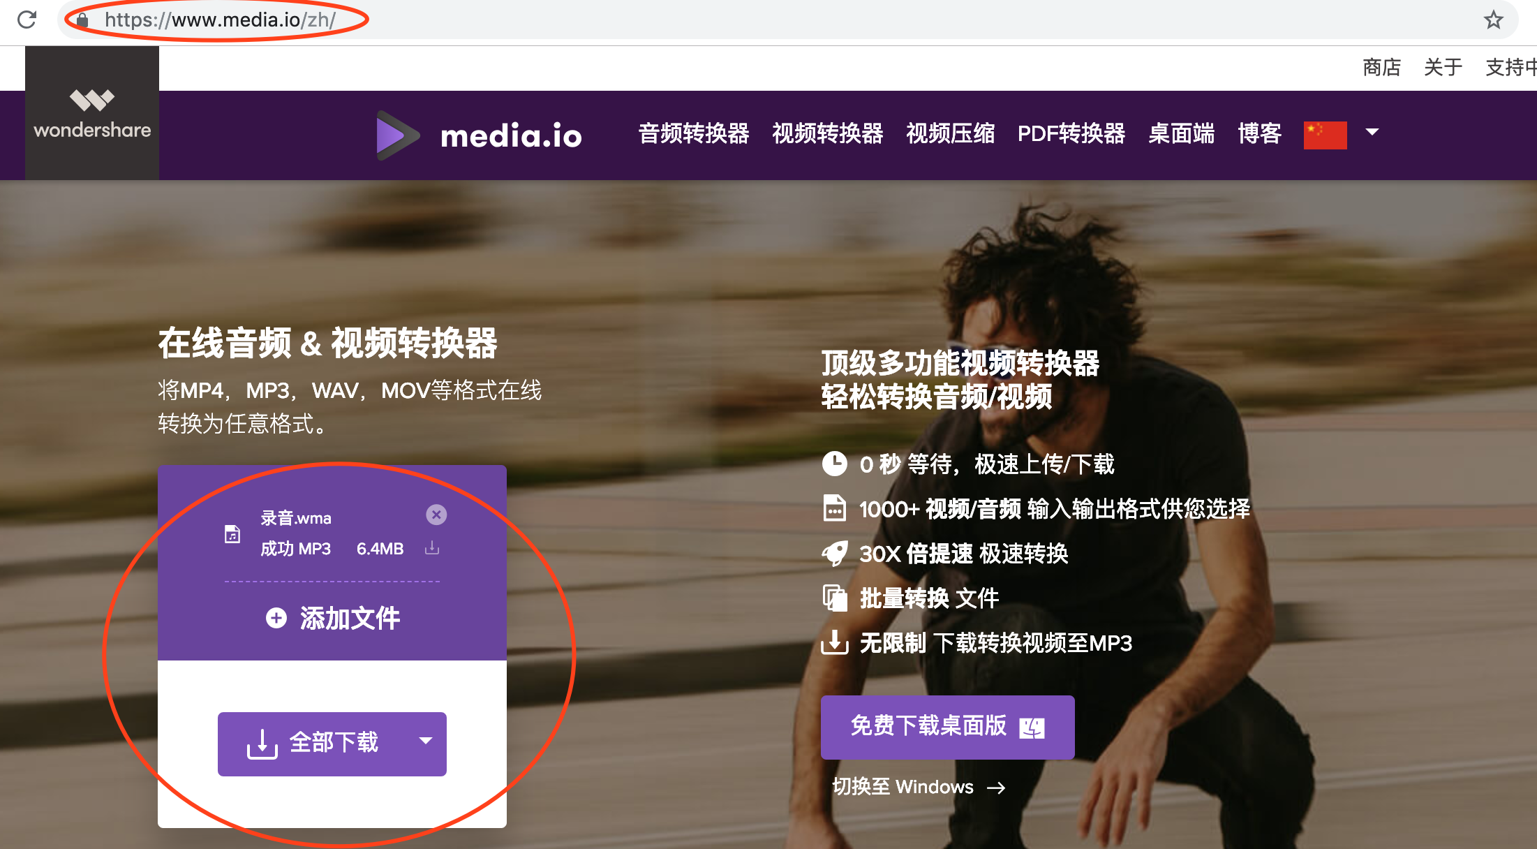
Task: Click the 成功 MP3 status text
Action: click(296, 549)
